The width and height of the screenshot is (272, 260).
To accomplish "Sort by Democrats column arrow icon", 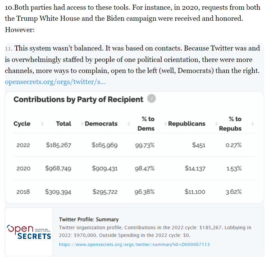I will tap(128, 124).
